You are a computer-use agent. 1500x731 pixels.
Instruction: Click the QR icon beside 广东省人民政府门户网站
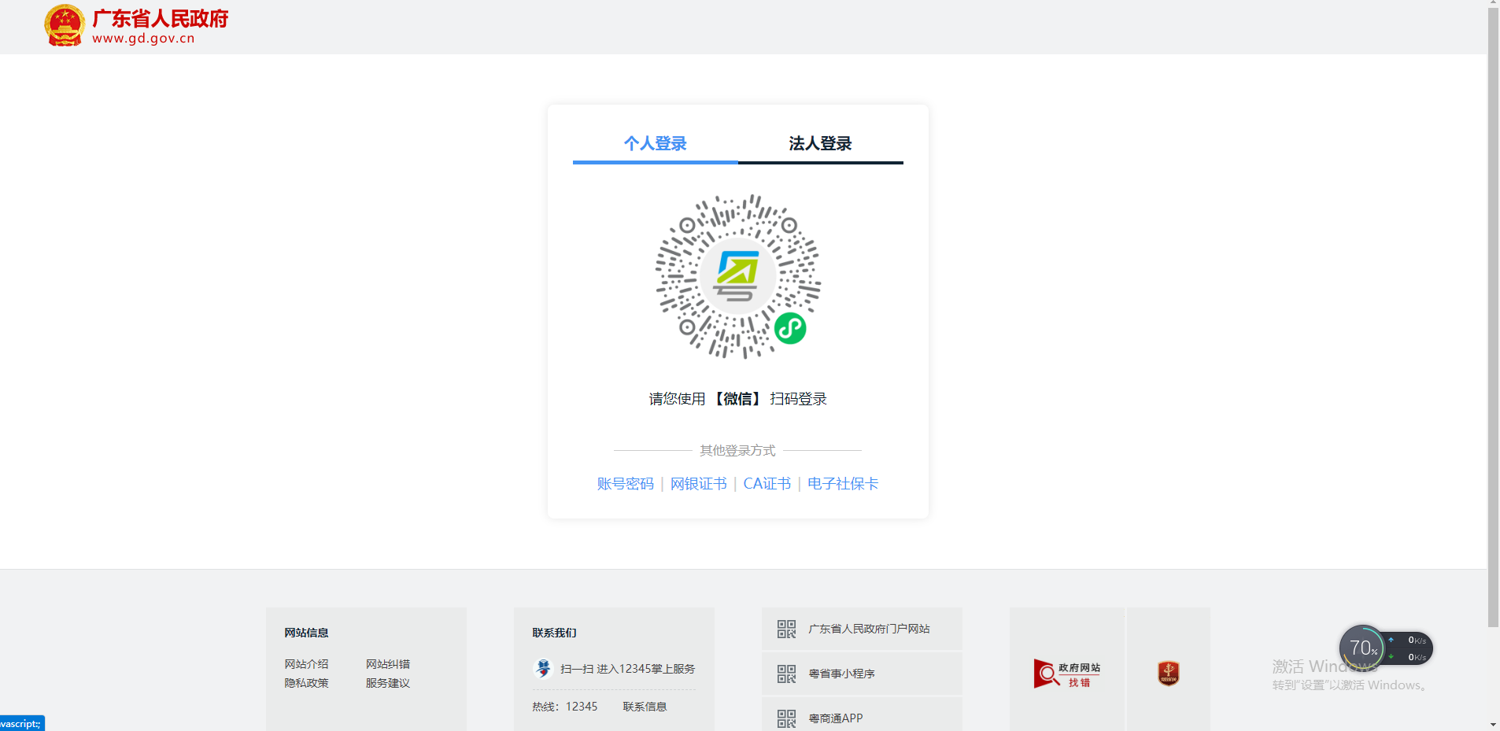(786, 629)
